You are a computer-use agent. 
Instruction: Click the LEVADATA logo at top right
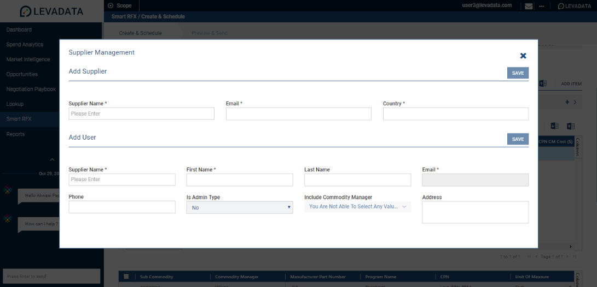pos(574,6)
